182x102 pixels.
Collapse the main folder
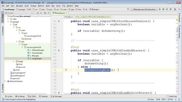(16, 30)
